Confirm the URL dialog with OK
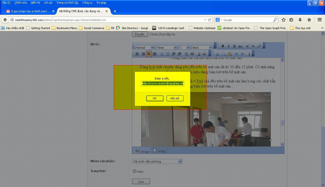 click(155, 98)
